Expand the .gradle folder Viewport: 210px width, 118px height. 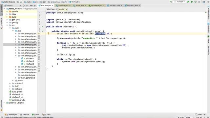(x=7, y=11)
